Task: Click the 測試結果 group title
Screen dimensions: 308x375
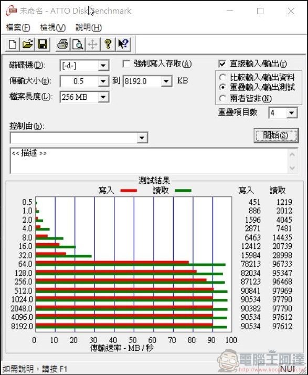Action: click(154, 180)
